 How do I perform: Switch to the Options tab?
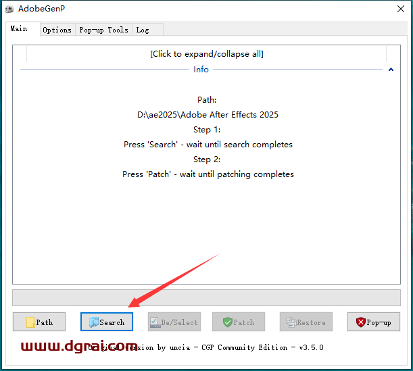(x=57, y=30)
